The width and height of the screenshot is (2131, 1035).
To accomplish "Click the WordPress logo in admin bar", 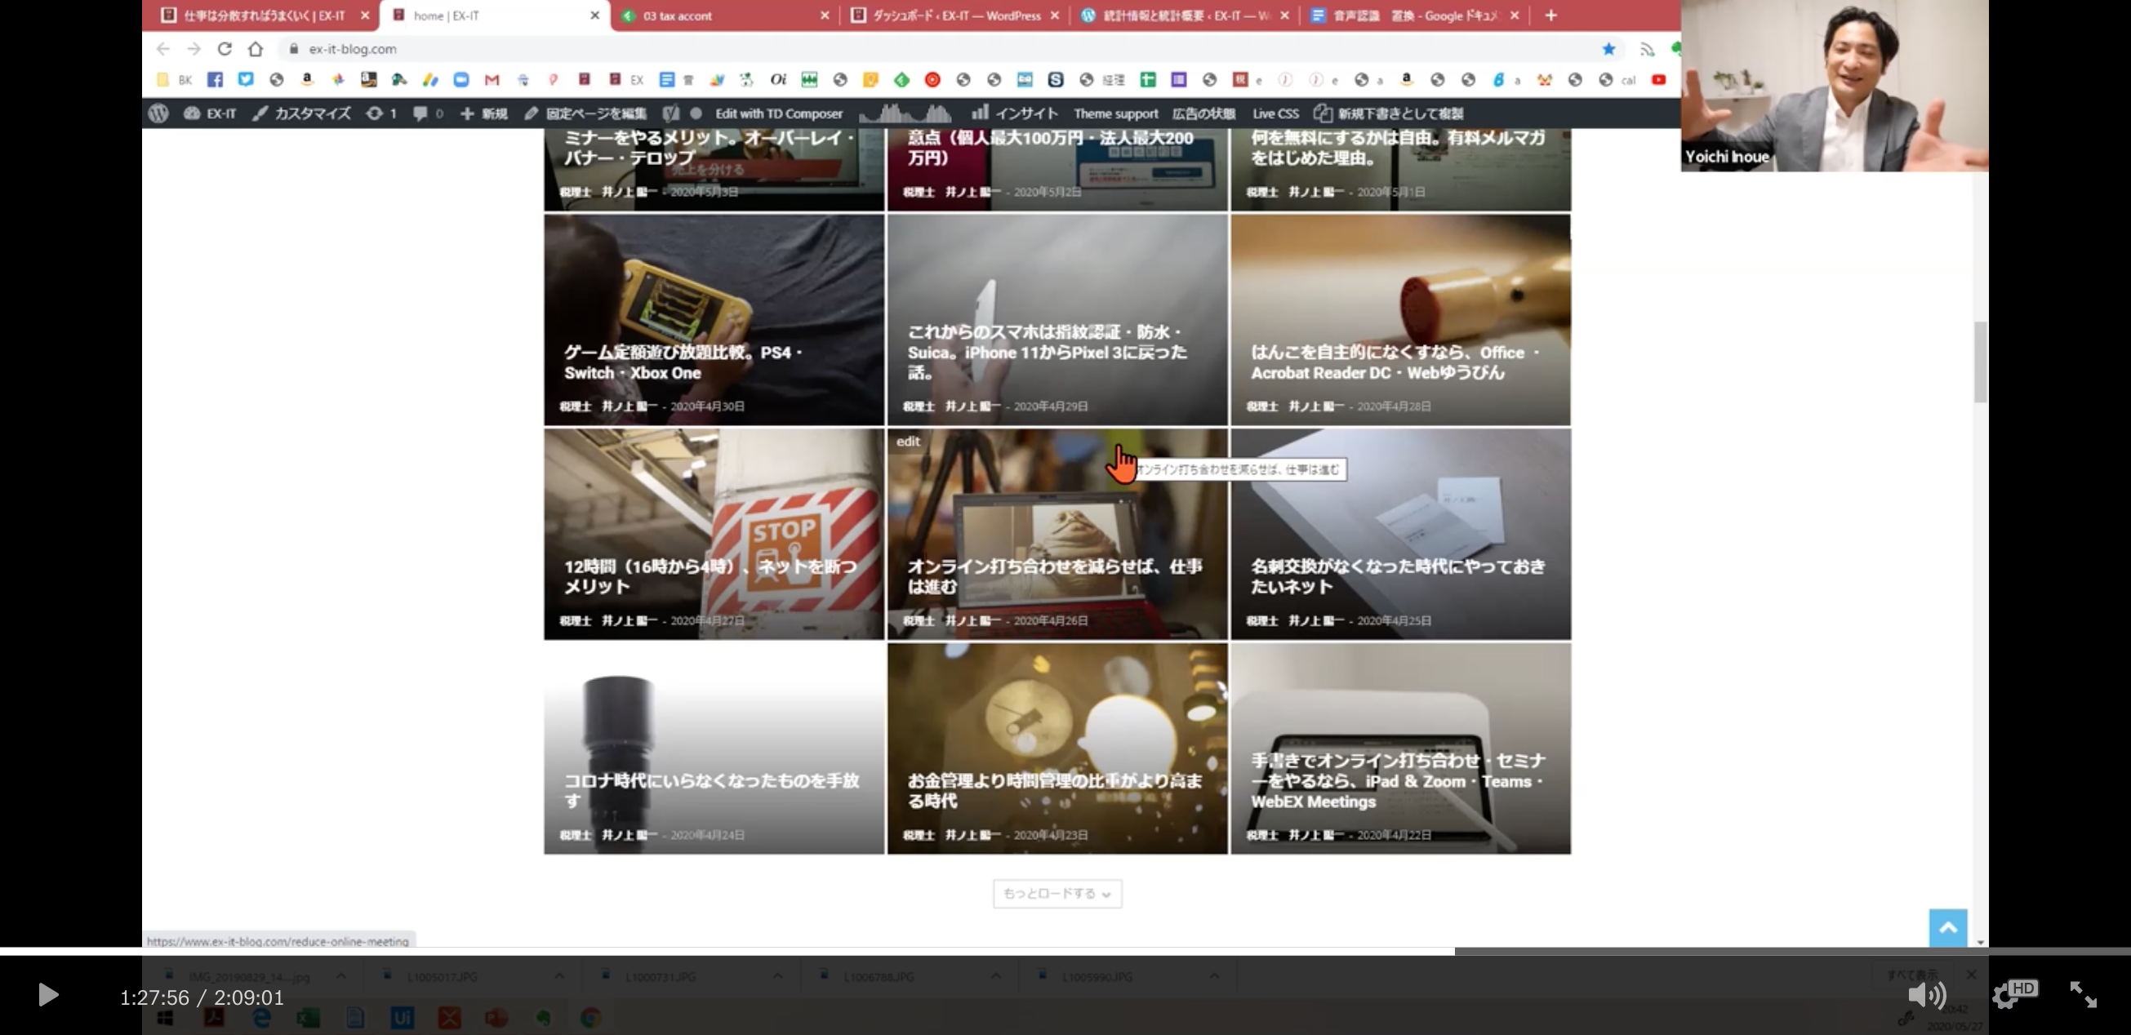I will pyautogui.click(x=159, y=113).
